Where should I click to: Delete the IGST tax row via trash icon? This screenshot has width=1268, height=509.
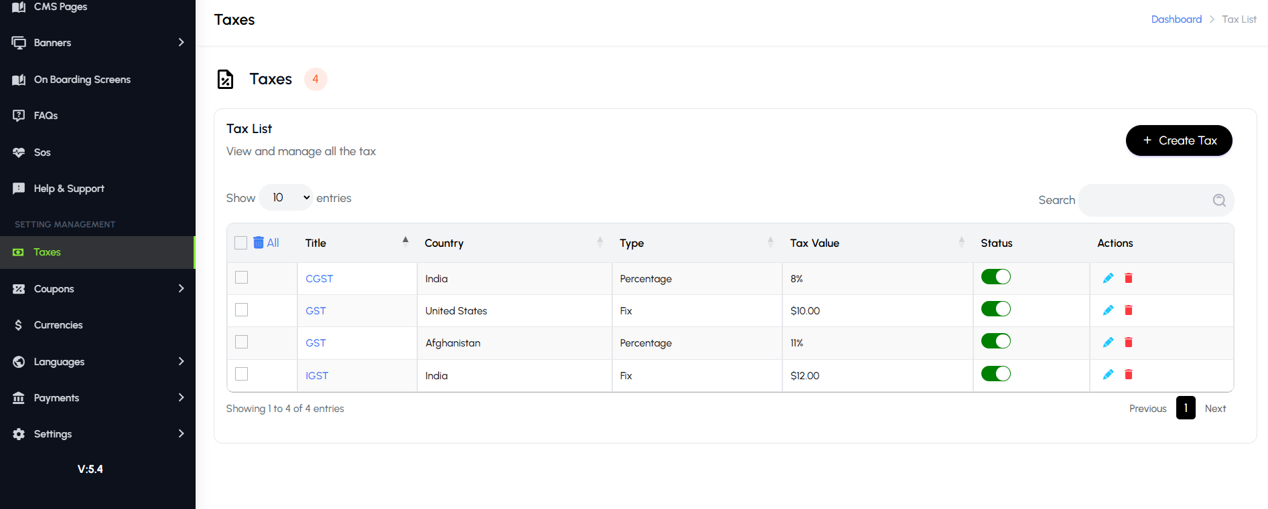[1128, 375]
